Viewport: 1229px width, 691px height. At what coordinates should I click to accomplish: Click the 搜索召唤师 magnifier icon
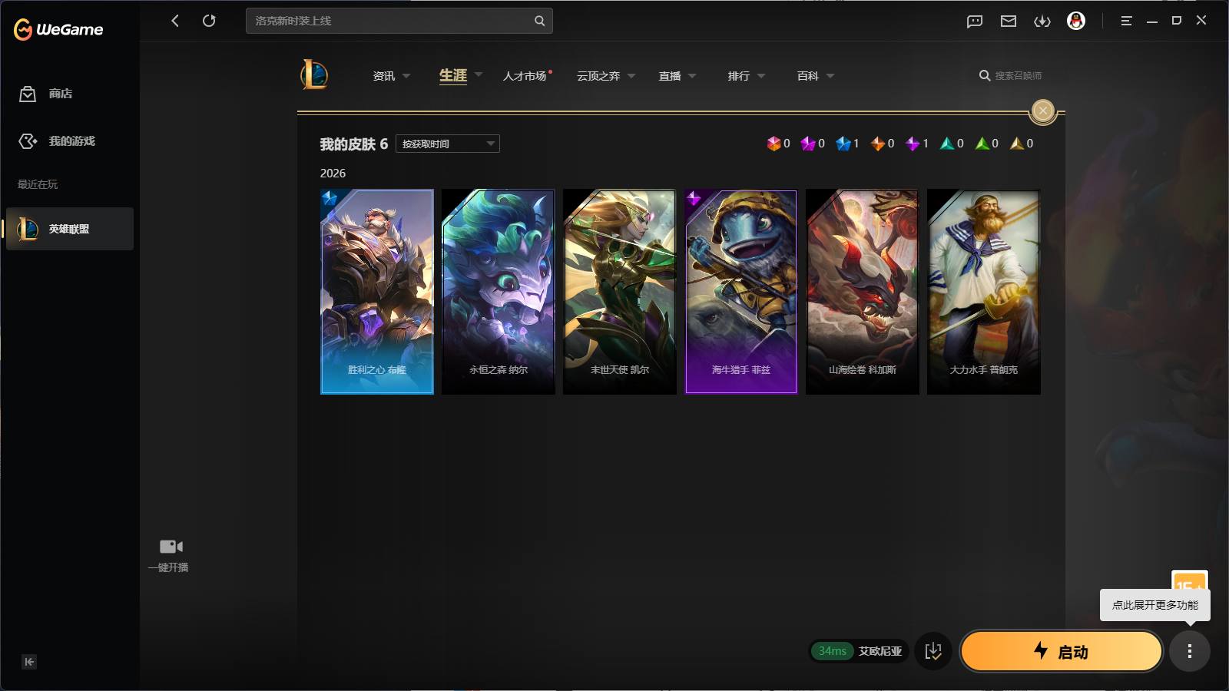pos(985,75)
